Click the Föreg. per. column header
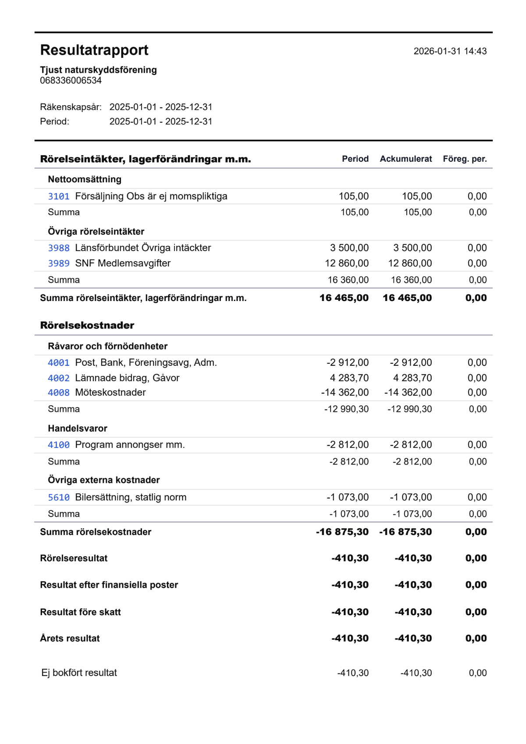The height and width of the screenshot is (744, 526). tap(465, 159)
